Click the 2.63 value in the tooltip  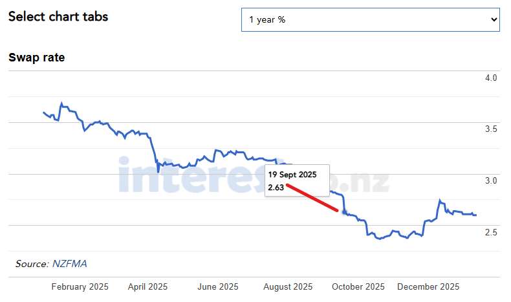pos(276,188)
